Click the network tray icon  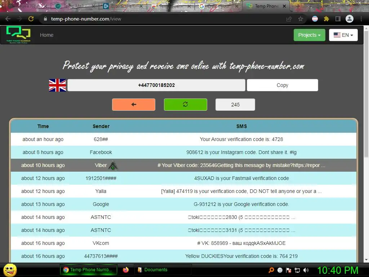point(297,270)
